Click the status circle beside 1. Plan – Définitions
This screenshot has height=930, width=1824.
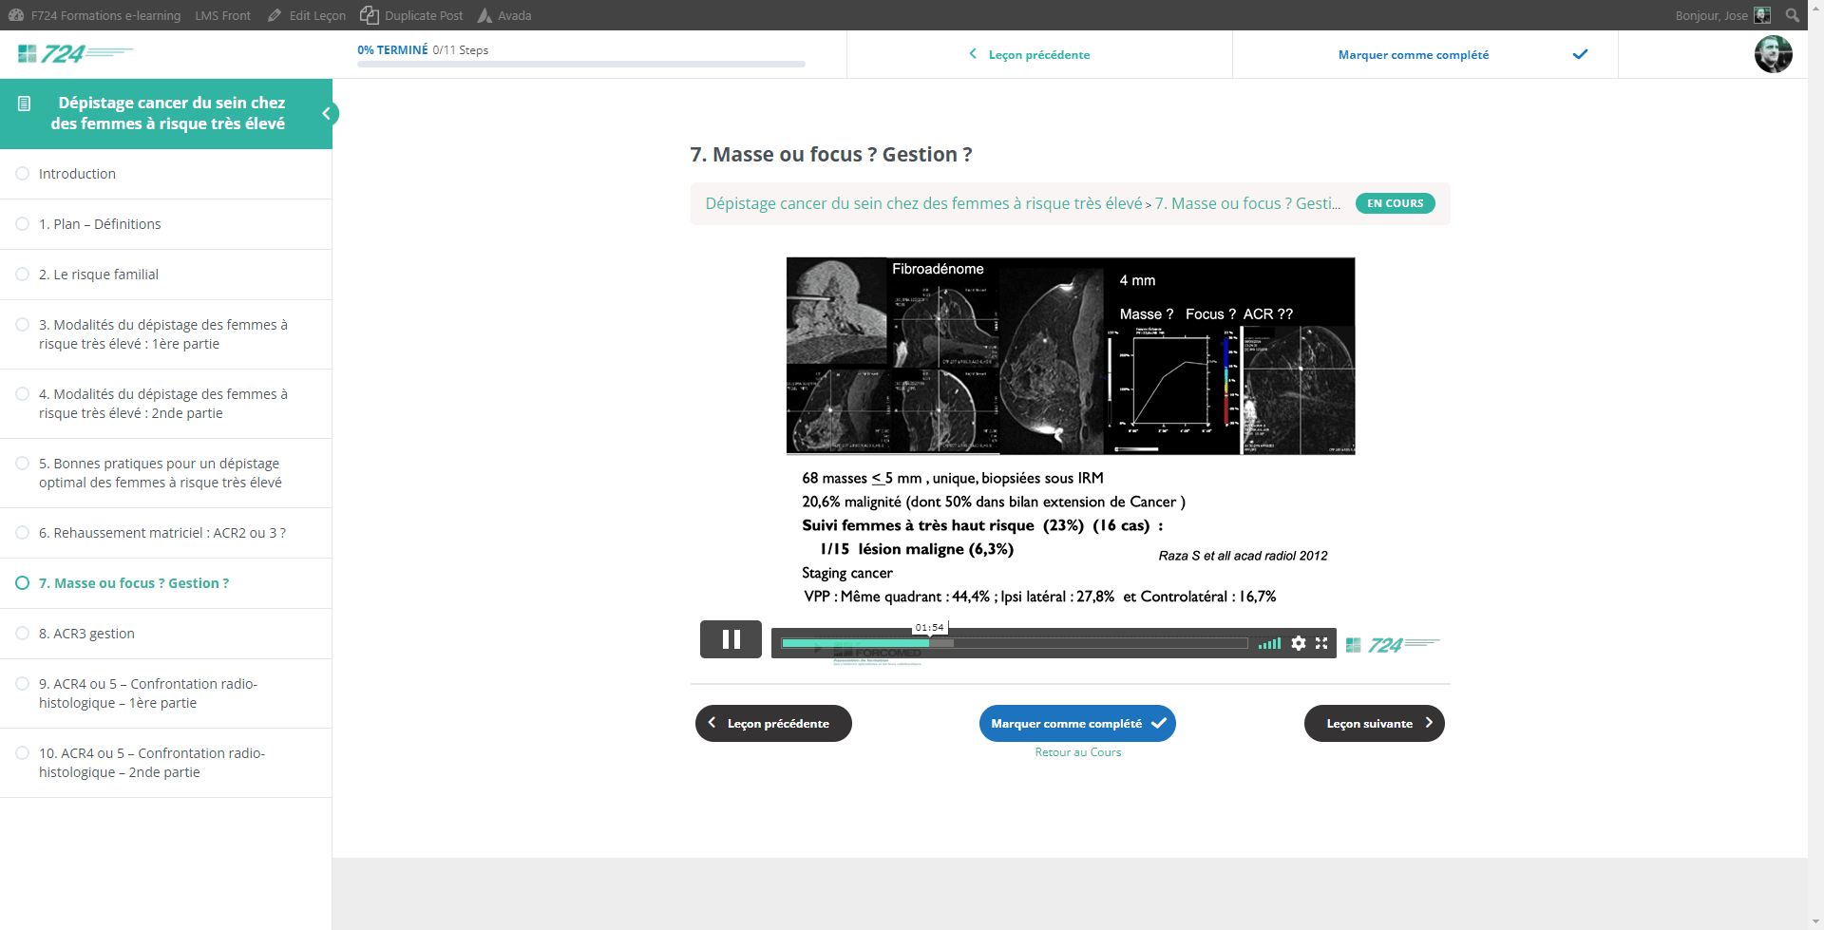point(22,223)
